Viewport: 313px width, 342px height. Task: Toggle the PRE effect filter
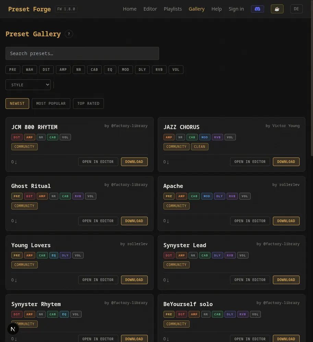(13, 69)
